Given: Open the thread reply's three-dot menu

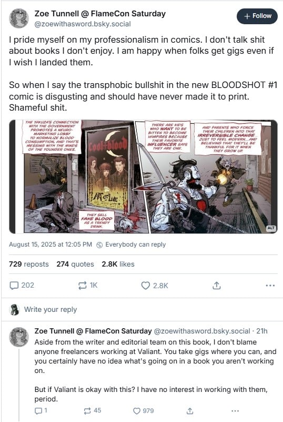Looking at the screenshot, I should point(235,411).
